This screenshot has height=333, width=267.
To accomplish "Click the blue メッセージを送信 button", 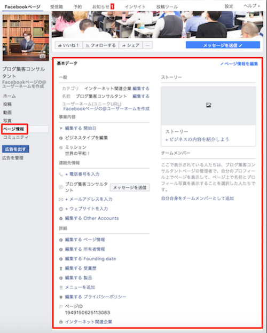I will 223,45.
